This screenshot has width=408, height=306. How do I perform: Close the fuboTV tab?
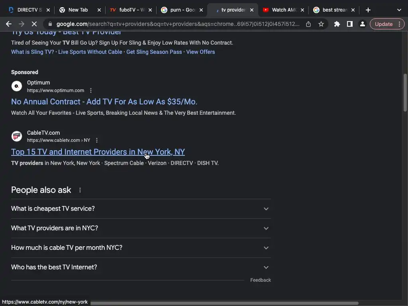pyautogui.click(x=150, y=10)
